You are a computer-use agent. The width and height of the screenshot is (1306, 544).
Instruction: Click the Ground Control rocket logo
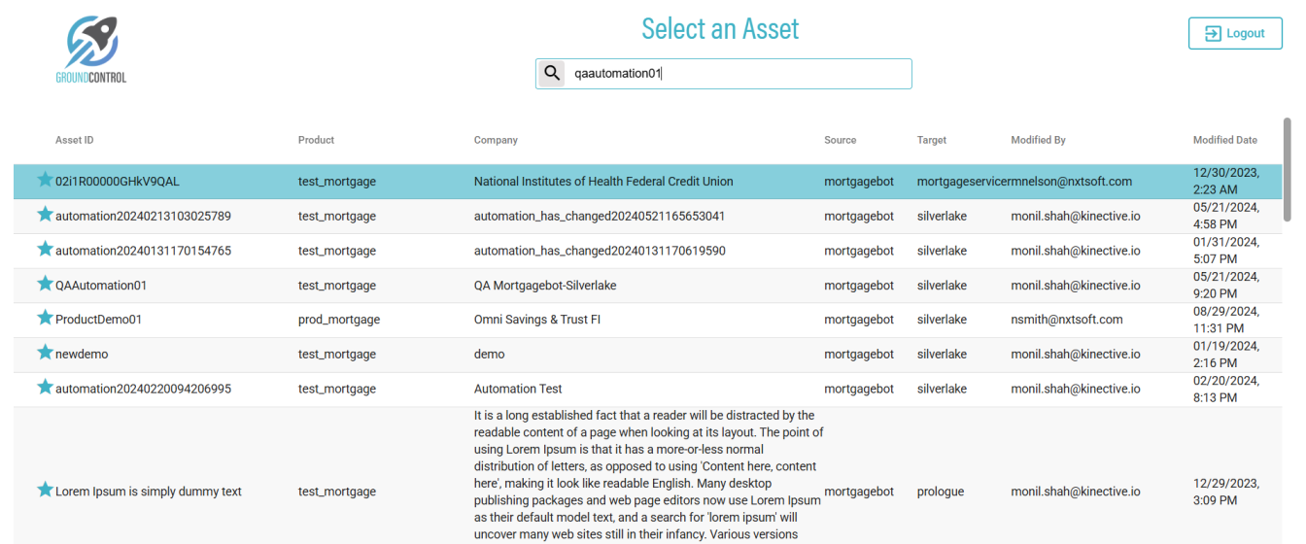[91, 50]
